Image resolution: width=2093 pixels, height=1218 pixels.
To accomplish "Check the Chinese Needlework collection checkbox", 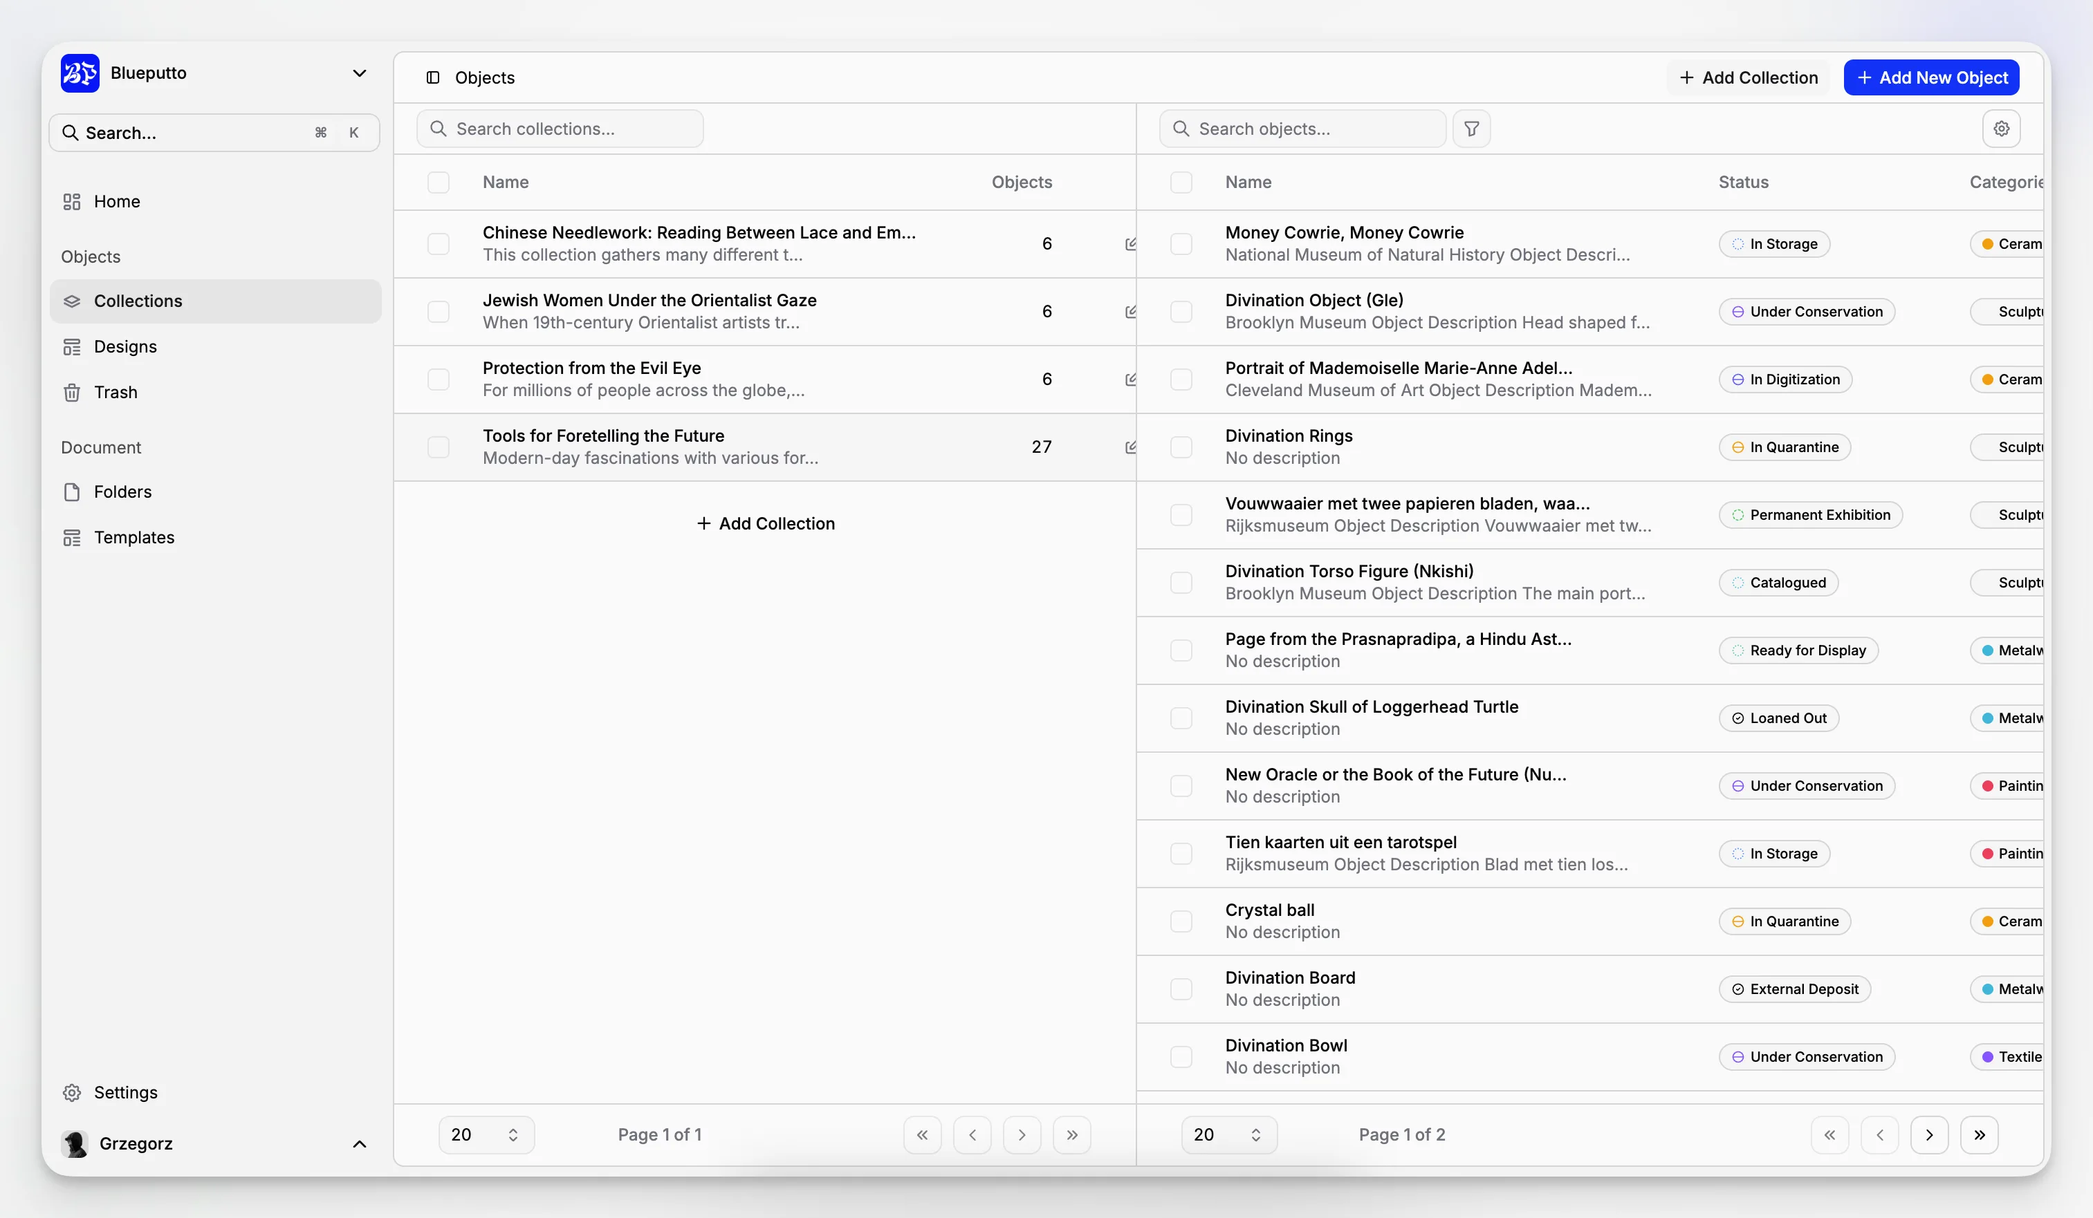I will coord(438,244).
